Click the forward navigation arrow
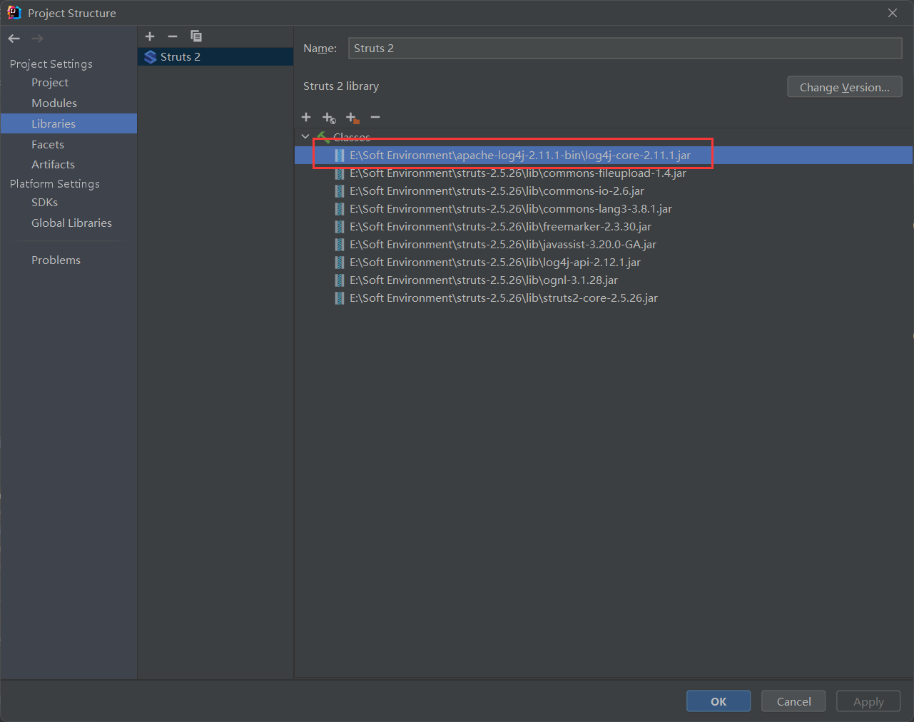This screenshot has height=722, width=914. pyautogui.click(x=37, y=39)
